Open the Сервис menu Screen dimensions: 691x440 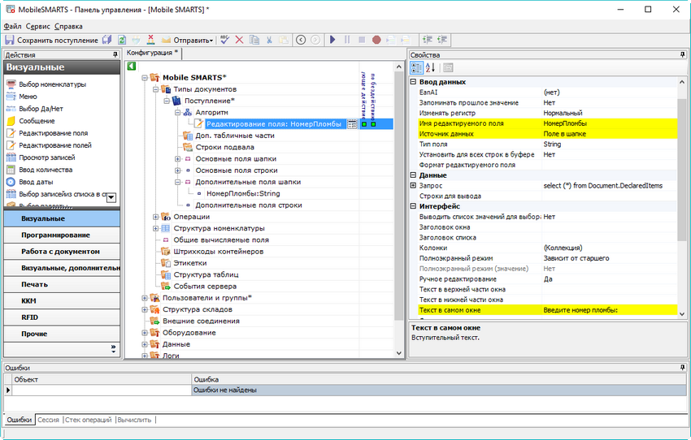38,27
